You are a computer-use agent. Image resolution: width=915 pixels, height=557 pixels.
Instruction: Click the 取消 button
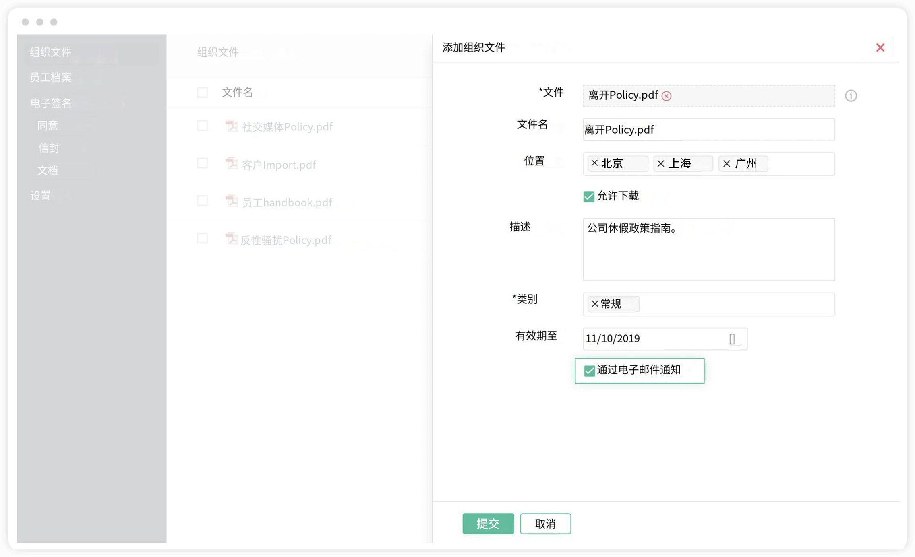[x=545, y=524]
